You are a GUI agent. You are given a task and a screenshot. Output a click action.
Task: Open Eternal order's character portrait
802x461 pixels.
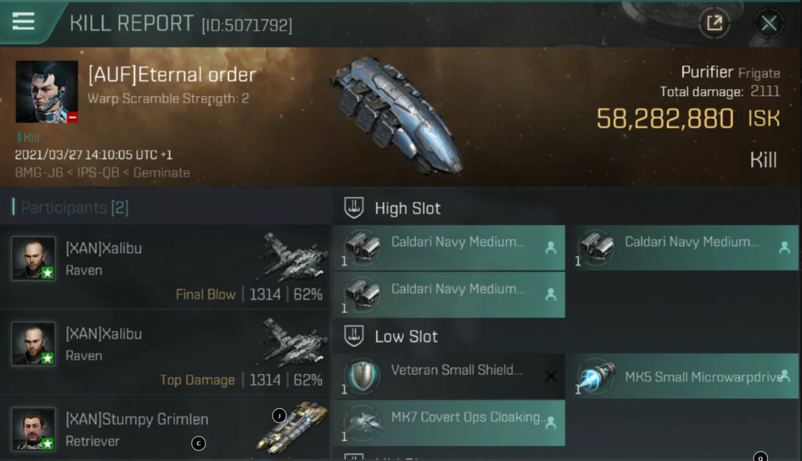(x=47, y=91)
